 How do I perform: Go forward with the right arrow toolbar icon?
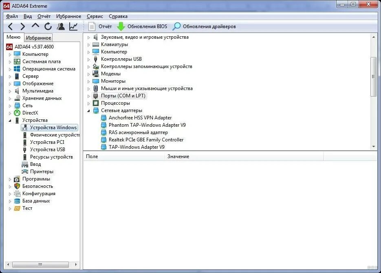pos(22,26)
